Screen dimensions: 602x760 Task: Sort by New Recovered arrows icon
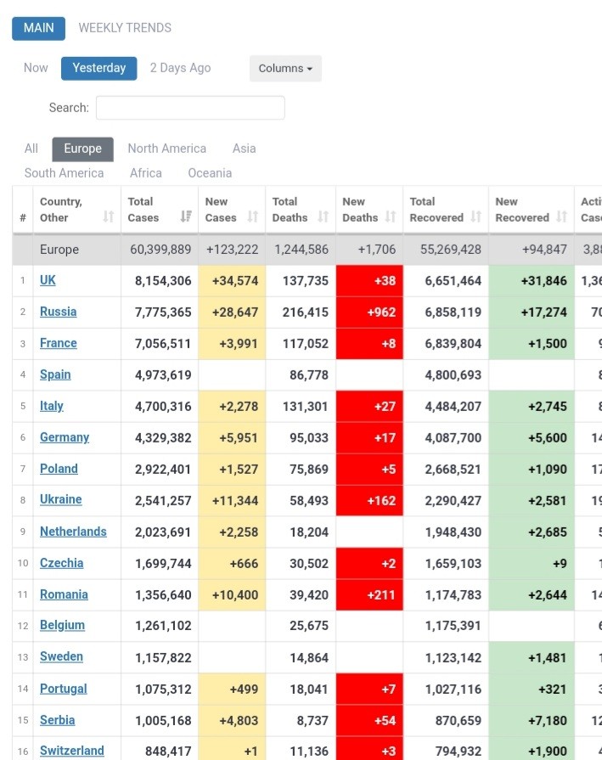[561, 217]
